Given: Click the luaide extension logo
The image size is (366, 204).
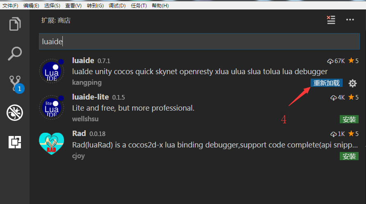Looking at the screenshot, I should (x=52, y=71).
